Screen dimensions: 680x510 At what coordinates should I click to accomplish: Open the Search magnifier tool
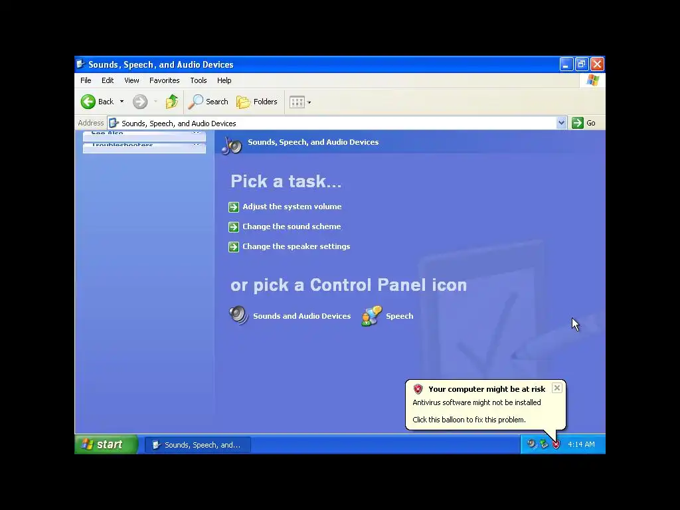[x=208, y=102]
